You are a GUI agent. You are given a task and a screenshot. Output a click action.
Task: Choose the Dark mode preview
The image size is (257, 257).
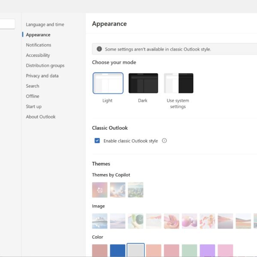[x=143, y=83]
